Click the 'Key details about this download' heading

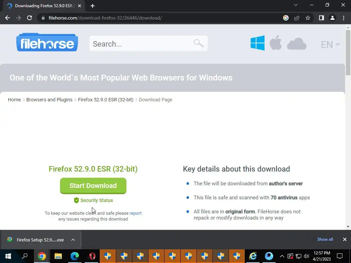click(237, 169)
